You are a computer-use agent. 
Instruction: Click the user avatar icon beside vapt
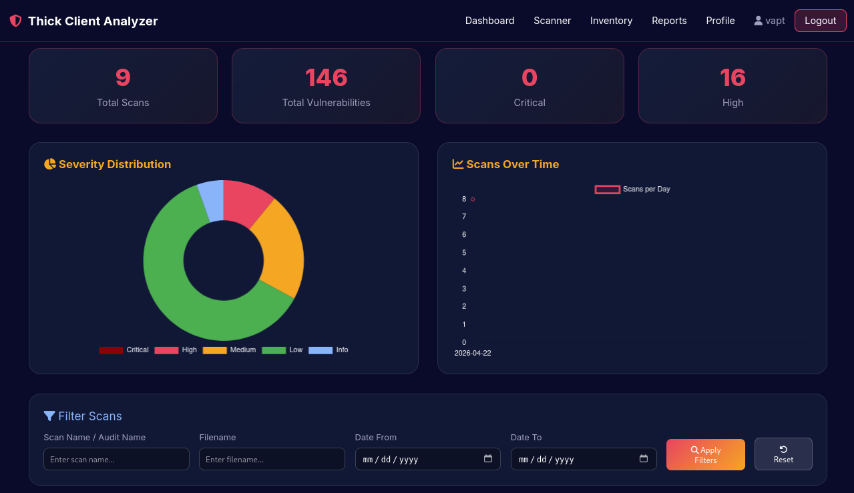pyautogui.click(x=759, y=21)
